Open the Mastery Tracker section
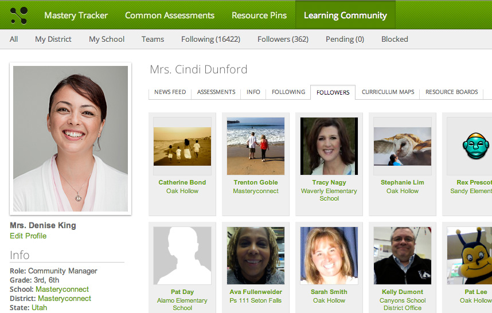This screenshot has height=313, width=492. [x=76, y=15]
